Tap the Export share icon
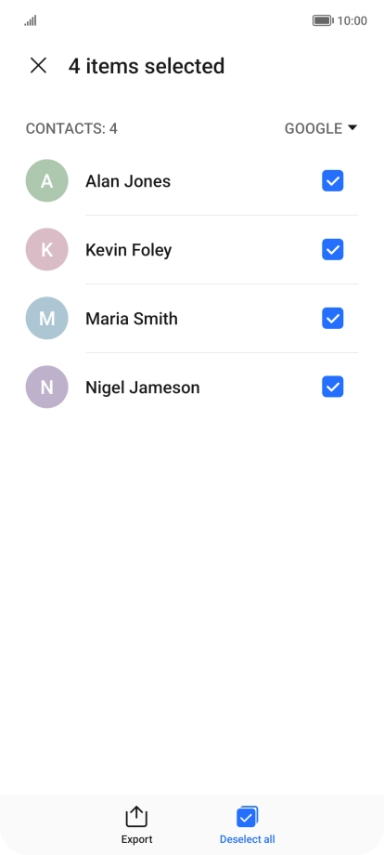Screen dimensions: 384x855 tap(136, 817)
